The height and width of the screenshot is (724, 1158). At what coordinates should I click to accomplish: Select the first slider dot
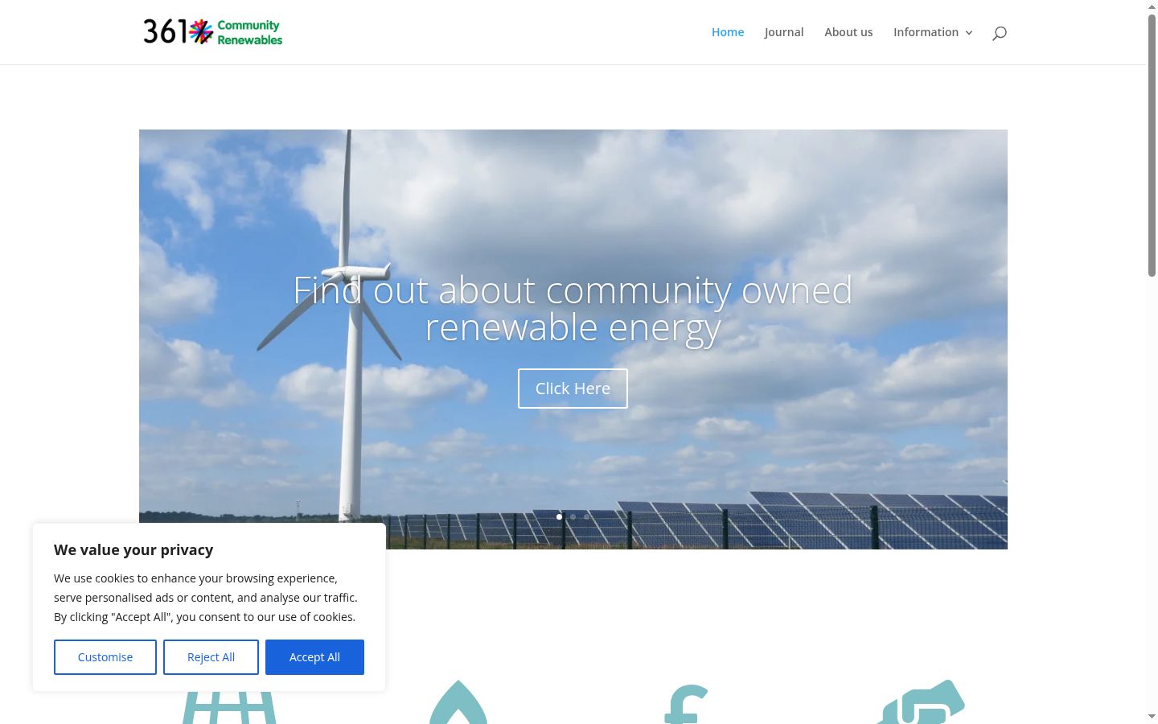point(560,516)
